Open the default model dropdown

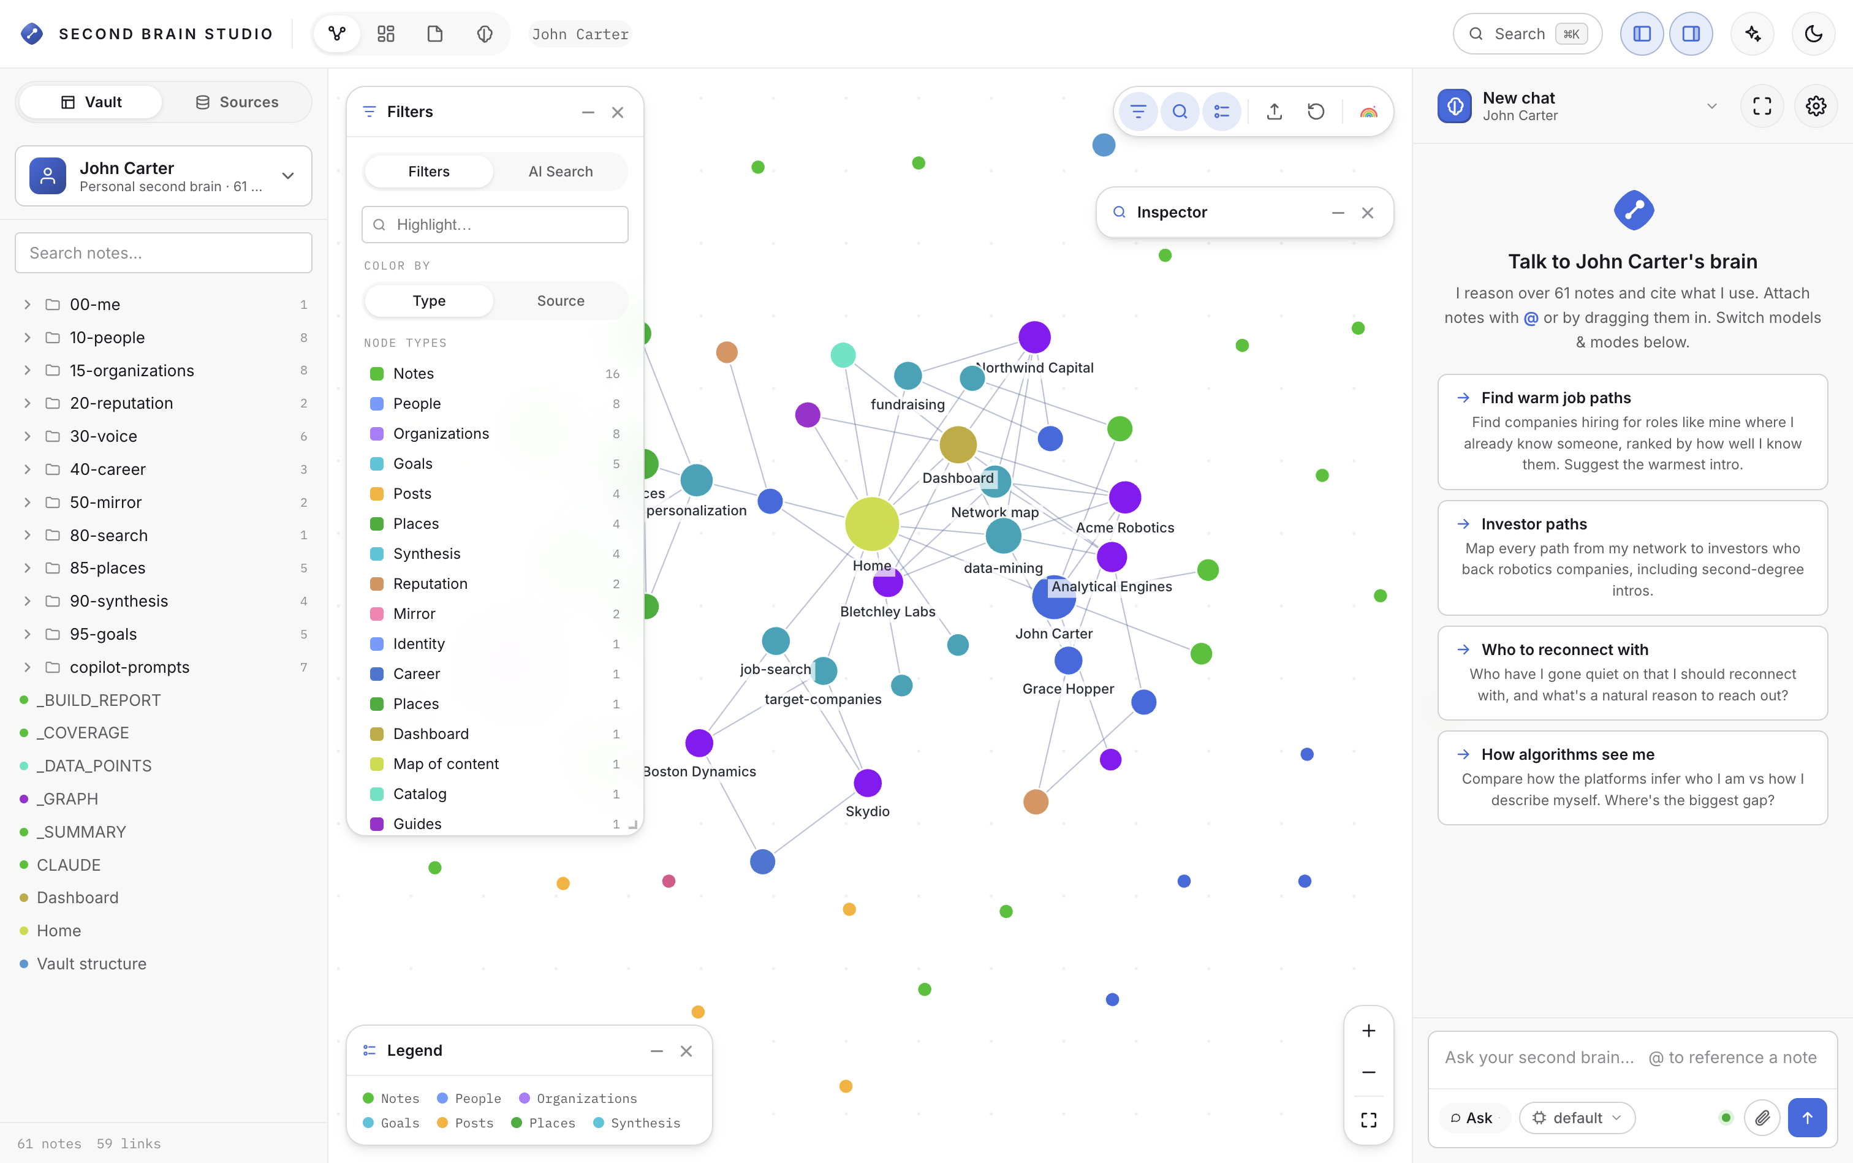1577,1118
